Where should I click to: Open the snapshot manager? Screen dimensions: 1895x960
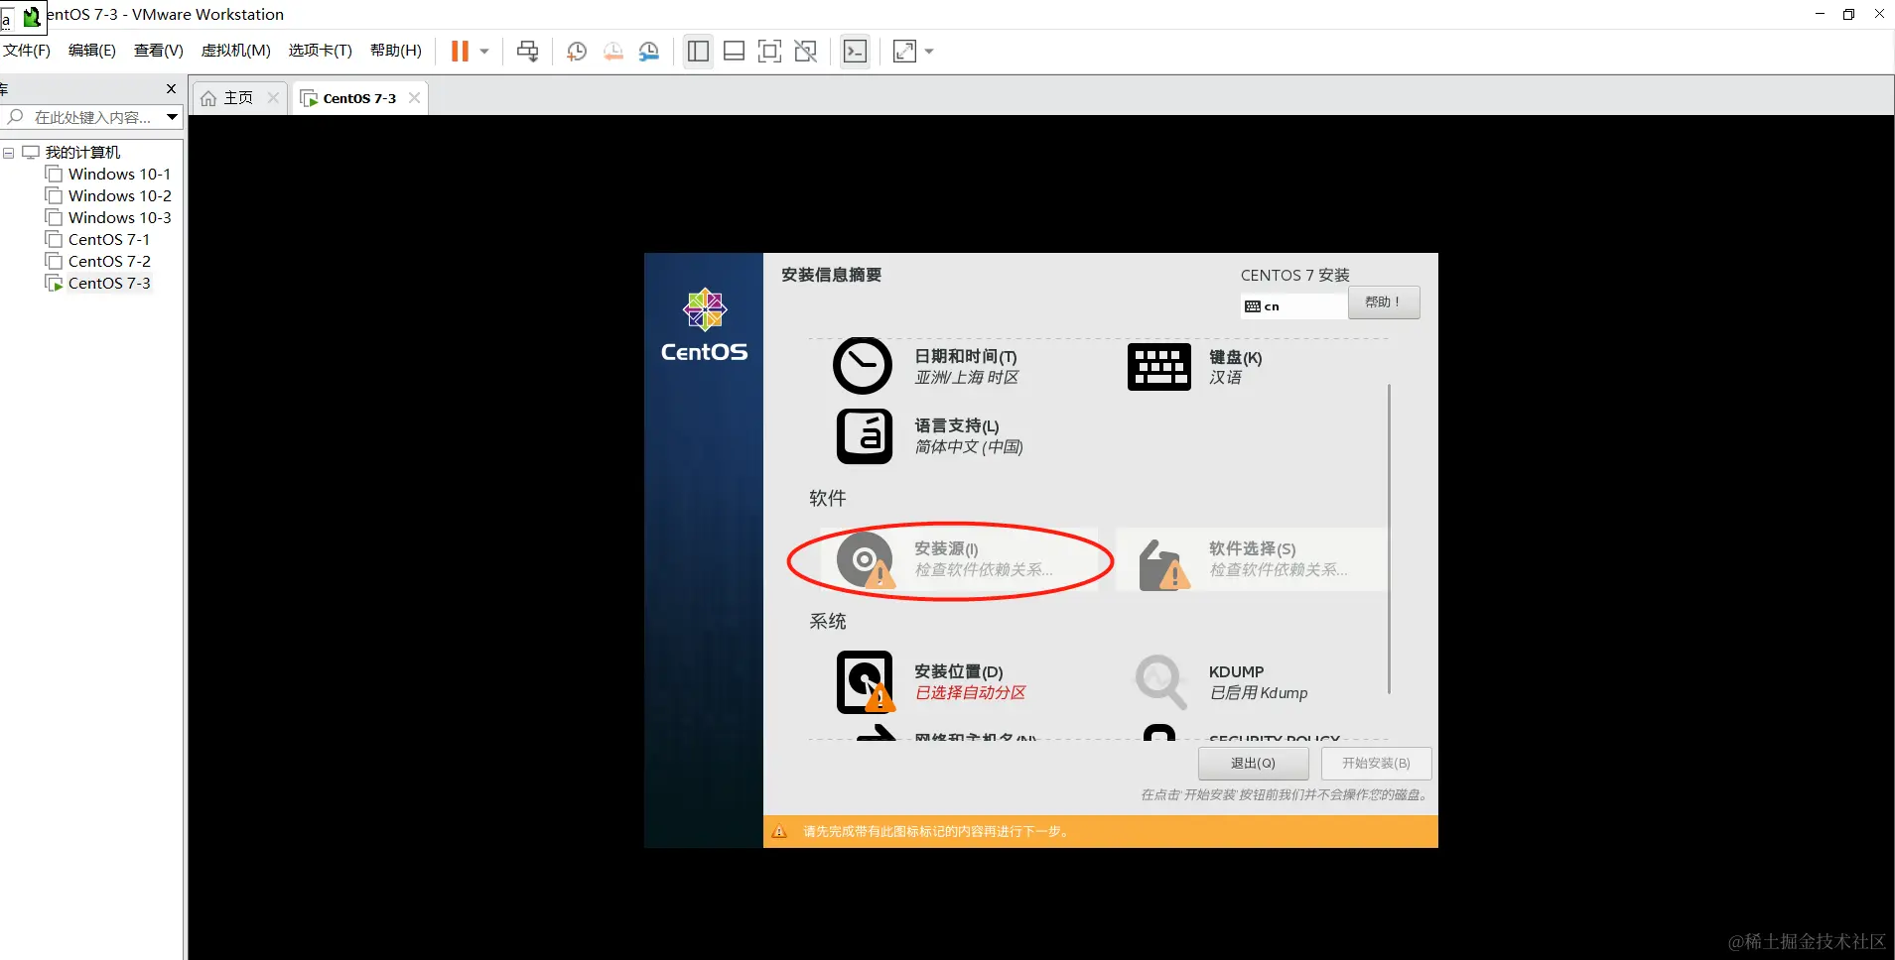(649, 52)
